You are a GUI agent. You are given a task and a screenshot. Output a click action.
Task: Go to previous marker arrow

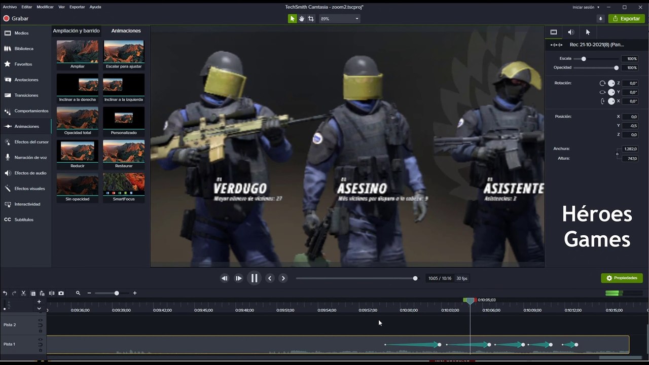pos(270,278)
